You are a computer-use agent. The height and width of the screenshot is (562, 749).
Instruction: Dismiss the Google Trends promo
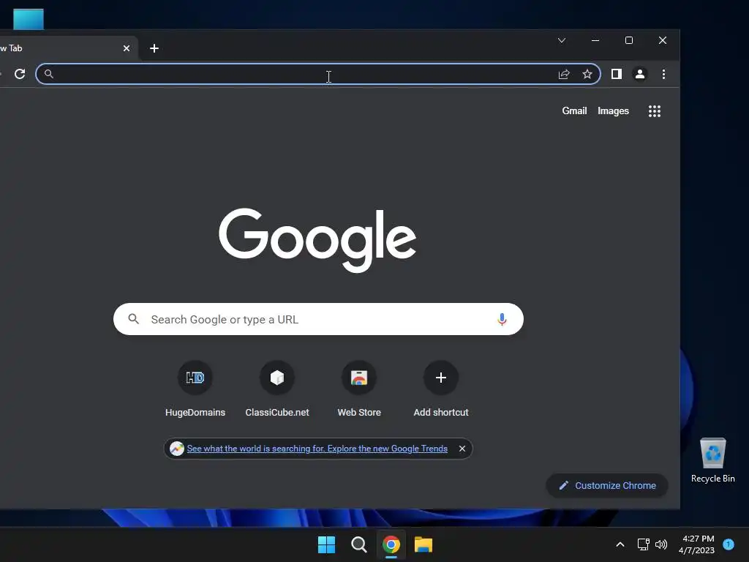[x=462, y=449]
